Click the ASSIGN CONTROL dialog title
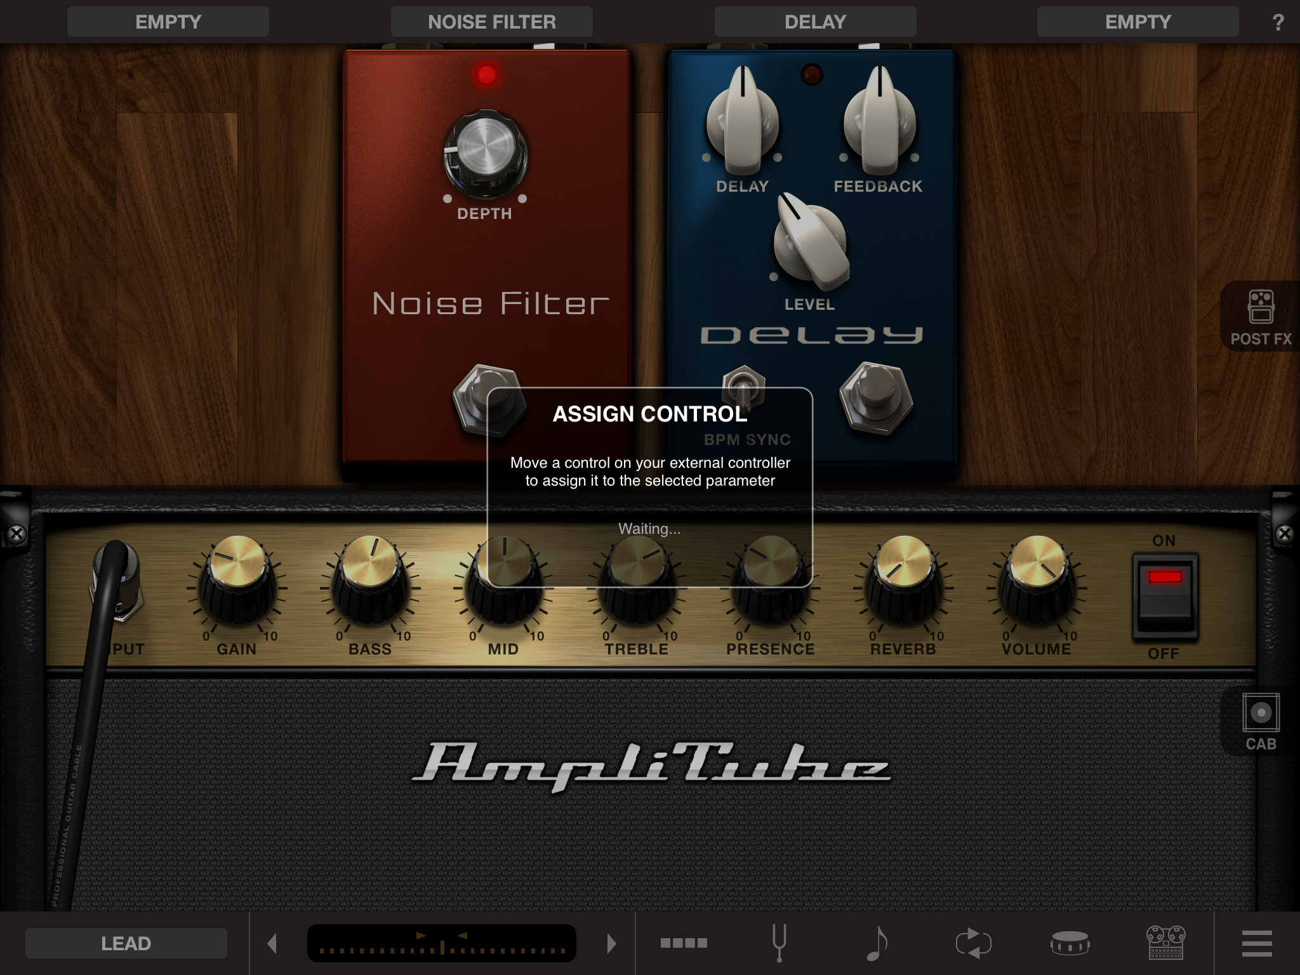1300x975 pixels. 650,414
